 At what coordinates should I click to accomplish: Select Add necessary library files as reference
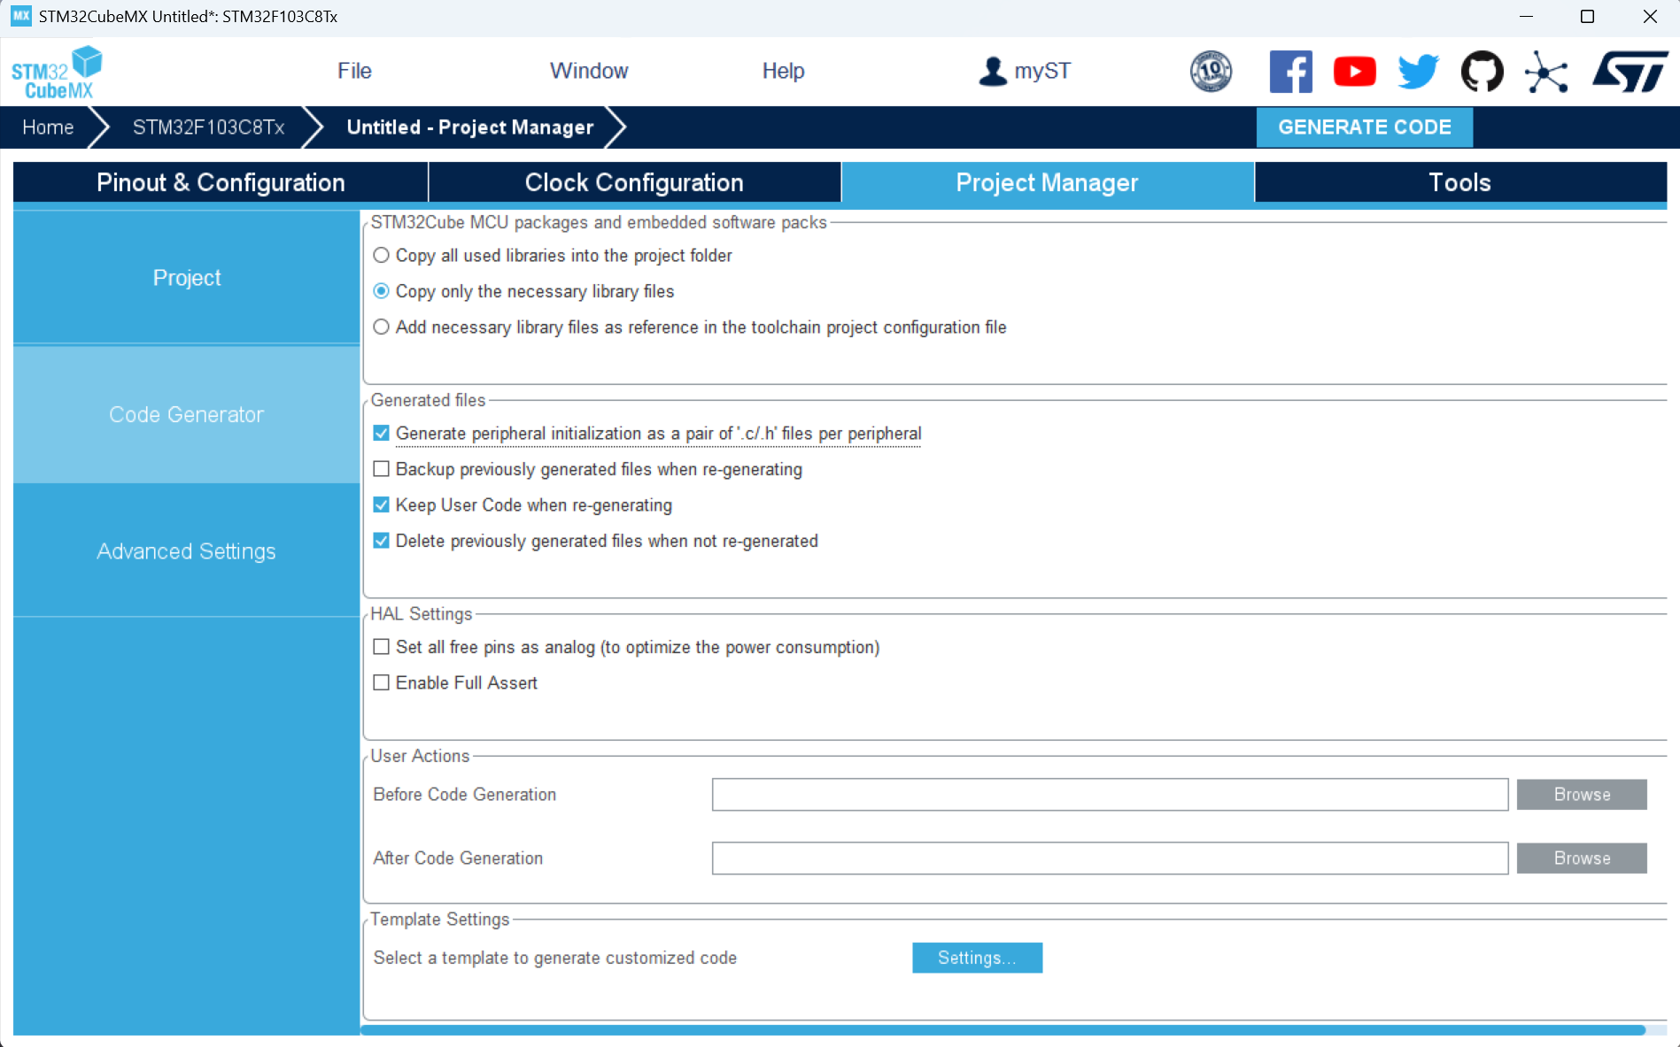point(381,327)
